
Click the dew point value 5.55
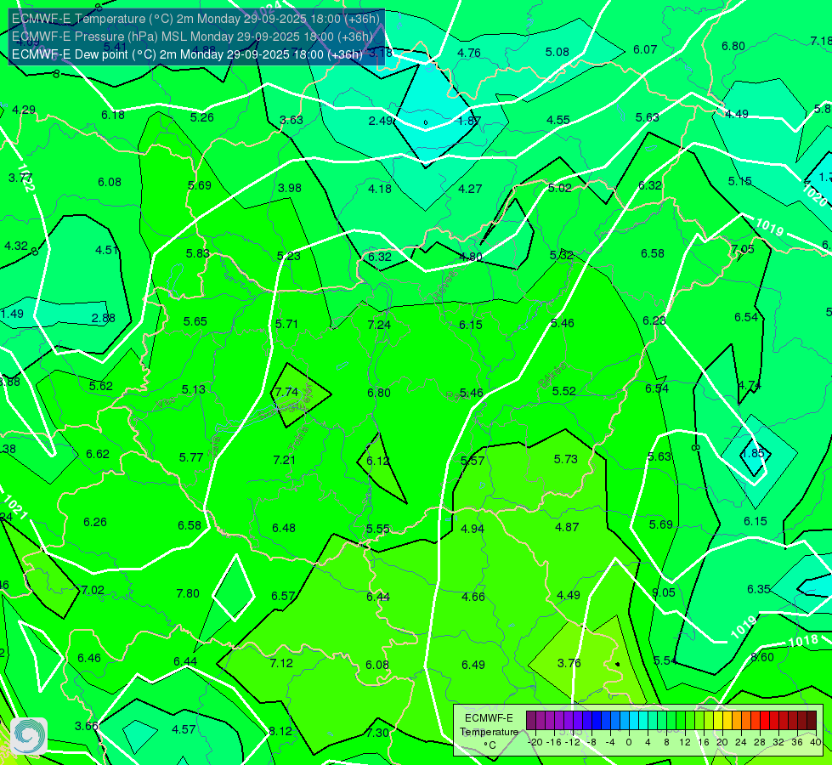(378, 530)
